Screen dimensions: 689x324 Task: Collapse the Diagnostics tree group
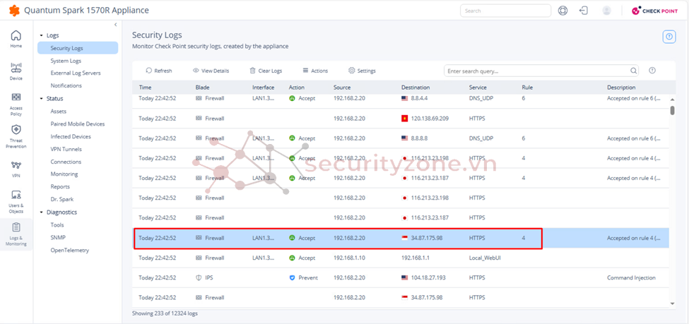click(41, 212)
